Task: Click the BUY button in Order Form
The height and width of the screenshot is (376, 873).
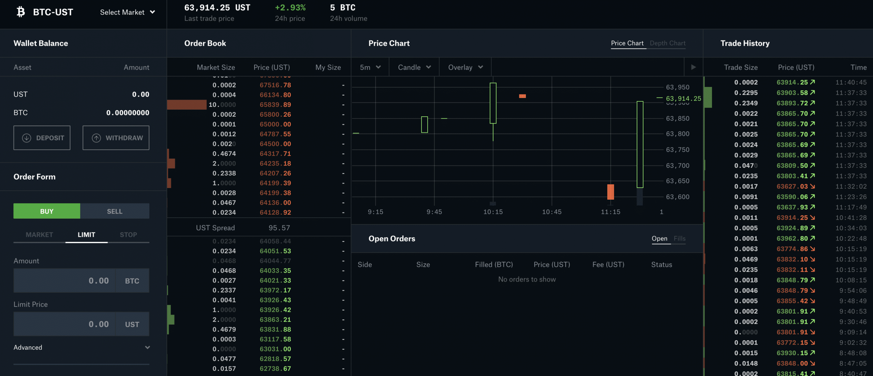Action: (x=46, y=211)
